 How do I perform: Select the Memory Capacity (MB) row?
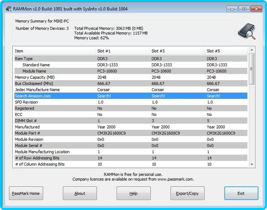35,77
